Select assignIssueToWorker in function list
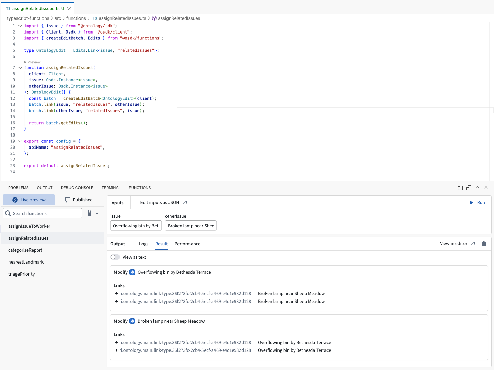This screenshot has height=370, width=494. point(53,226)
